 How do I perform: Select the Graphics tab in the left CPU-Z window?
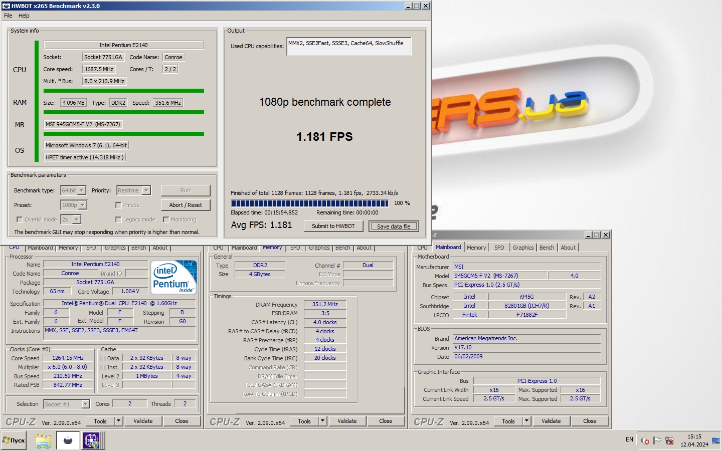(115, 248)
